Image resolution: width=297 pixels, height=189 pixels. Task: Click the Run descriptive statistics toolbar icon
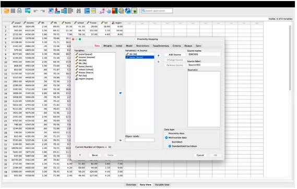coord(70,11)
